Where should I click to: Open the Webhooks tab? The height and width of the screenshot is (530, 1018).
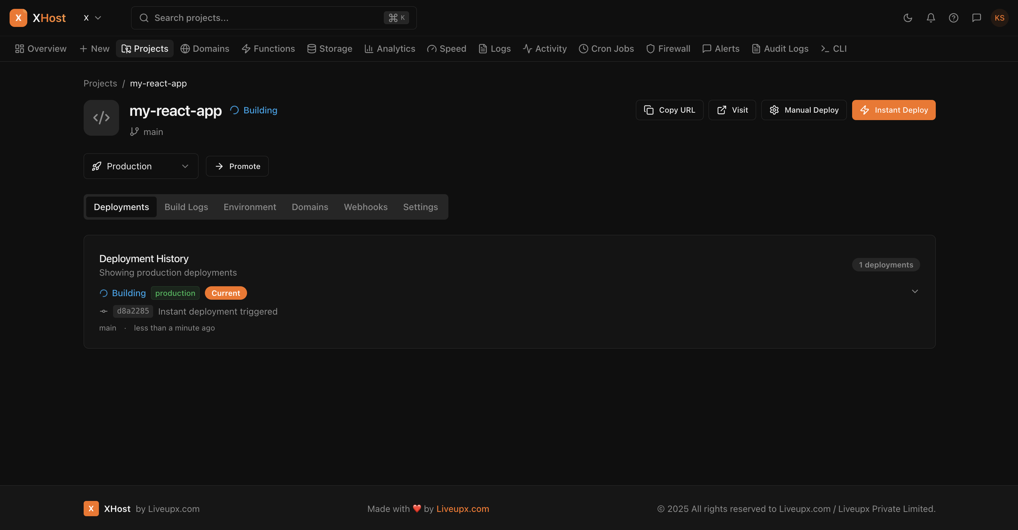[x=365, y=207]
